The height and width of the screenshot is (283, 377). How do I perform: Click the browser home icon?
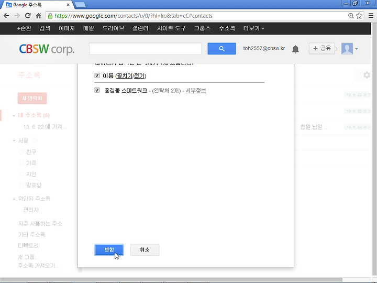click(x=38, y=16)
